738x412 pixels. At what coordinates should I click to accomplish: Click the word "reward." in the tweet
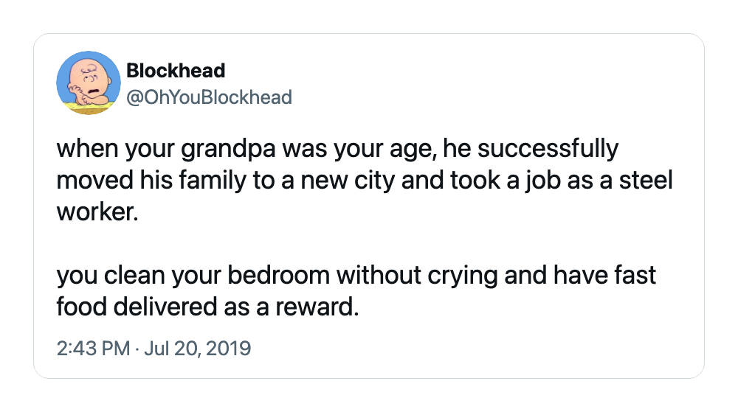pyautogui.click(x=317, y=307)
